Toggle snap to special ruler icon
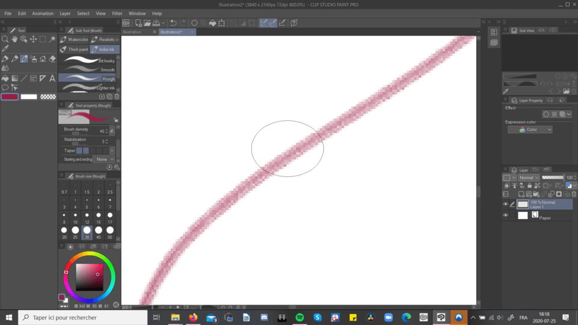The height and width of the screenshot is (325, 578). [273, 23]
